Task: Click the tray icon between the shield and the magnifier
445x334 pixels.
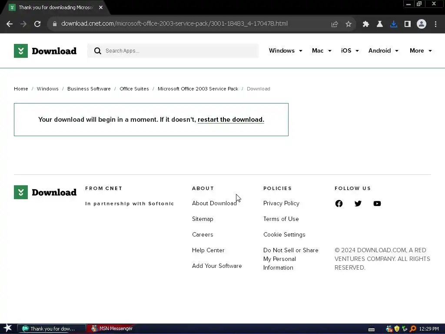Action: click(405, 329)
